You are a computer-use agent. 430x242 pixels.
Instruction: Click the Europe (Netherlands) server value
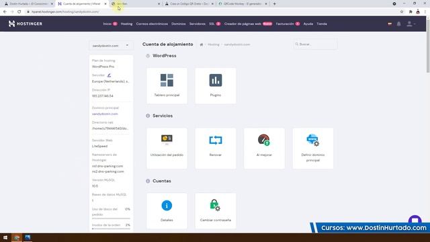110,81
